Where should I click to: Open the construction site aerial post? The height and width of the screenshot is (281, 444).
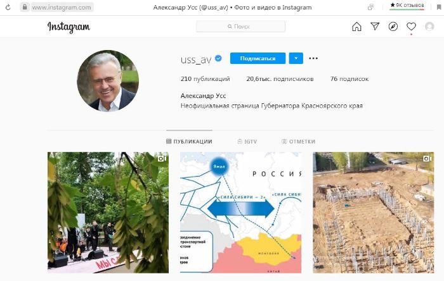(x=373, y=213)
